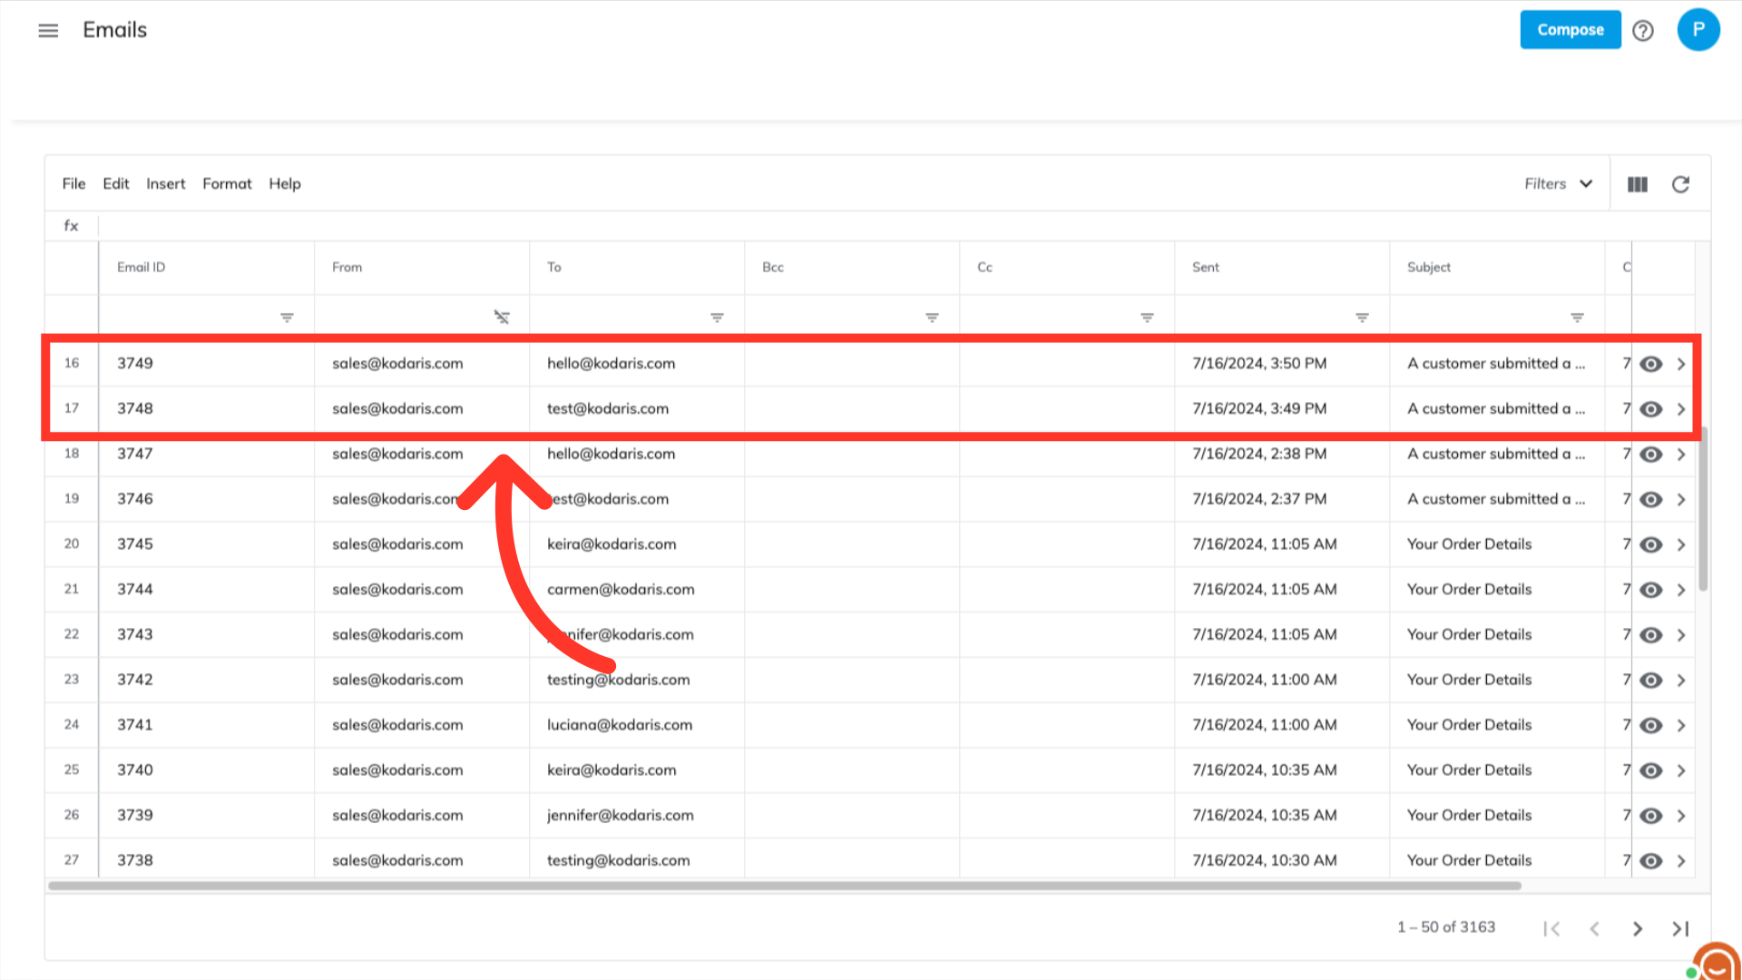View email 3745 with the eye icon

click(x=1651, y=544)
